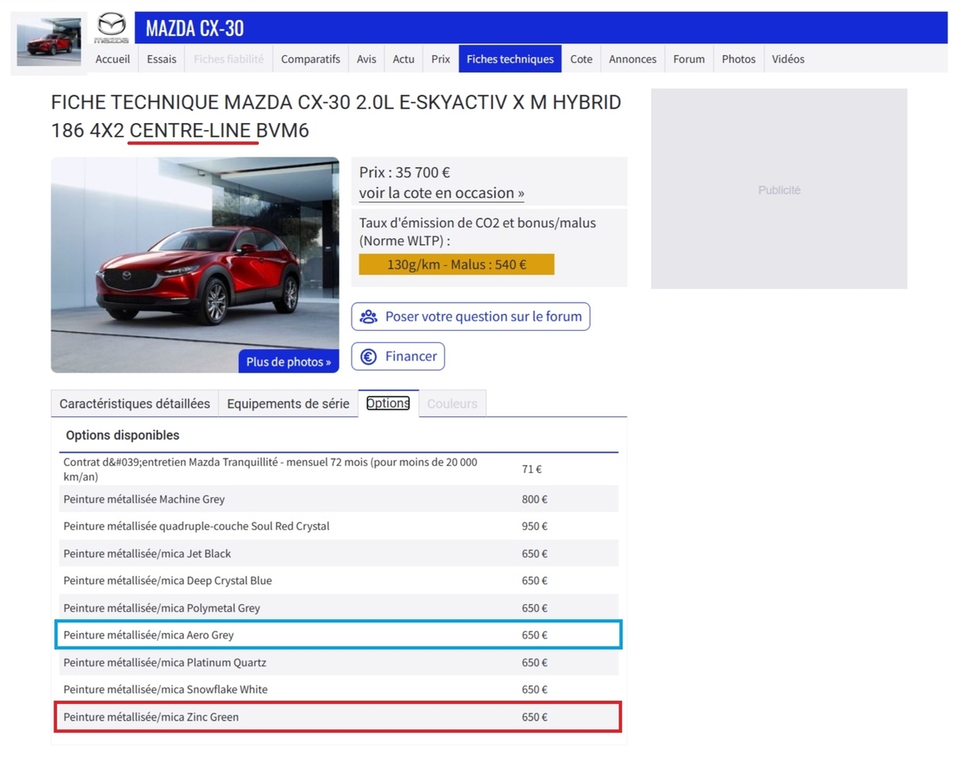The height and width of the screenshot is (759, 959).
Task: Open the Cote section
Action: (x=582, y=59)
